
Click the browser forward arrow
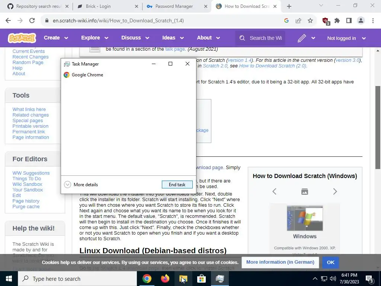[x=20, y=21]
